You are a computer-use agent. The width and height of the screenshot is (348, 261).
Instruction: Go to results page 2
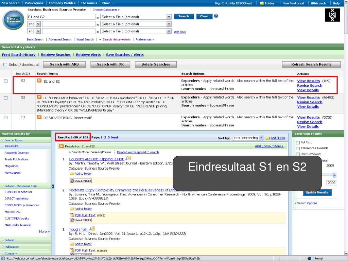105,138
